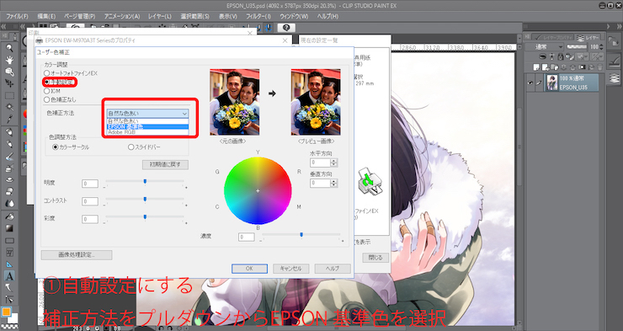Open the ファイル(F) menu
This screenshot has height=331, width=623.
(17, 16)
